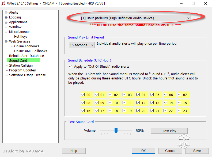Confirm settings with OK button

pos(143,151)
